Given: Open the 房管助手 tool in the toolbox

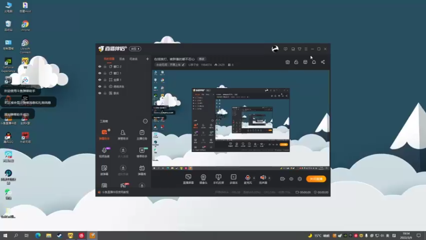Looking at the screenshot, I should pos(123,135).
